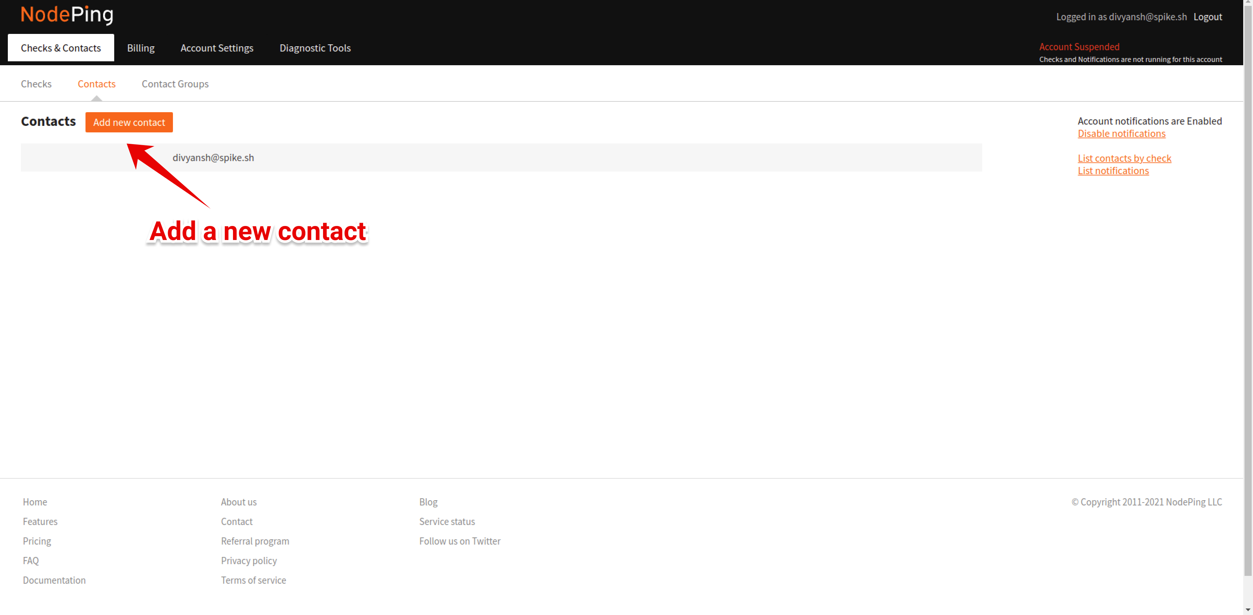Click the copyright NodePing LLC text
This screenshot has width=1253, height=615.
(1147, 502)
